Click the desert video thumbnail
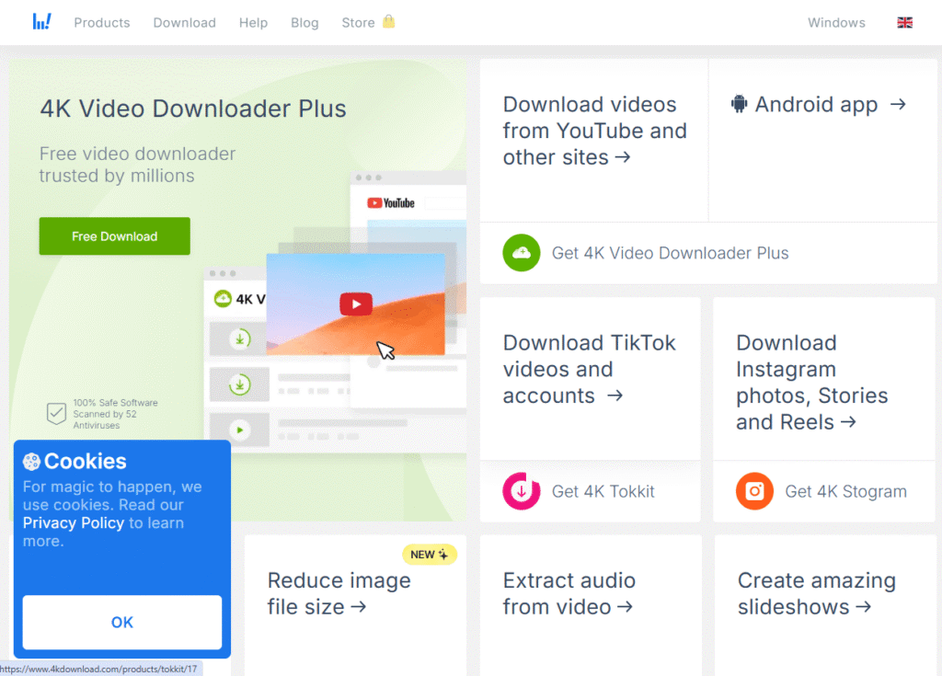The image size is (942, 676). coord(356,304)
